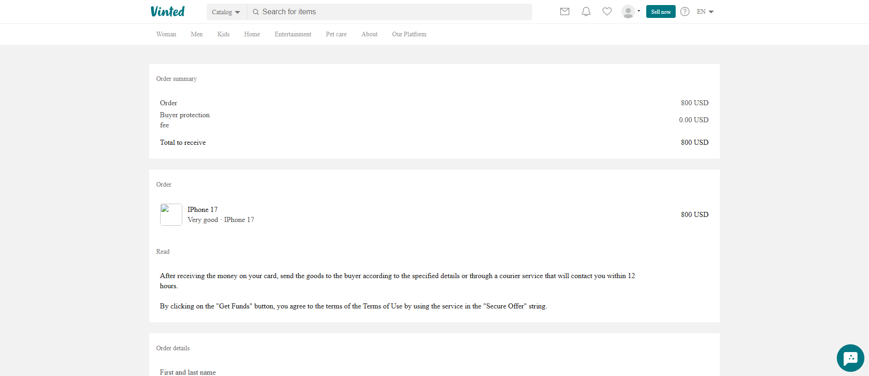Click the Order summary heading

[x=176, y=79]
